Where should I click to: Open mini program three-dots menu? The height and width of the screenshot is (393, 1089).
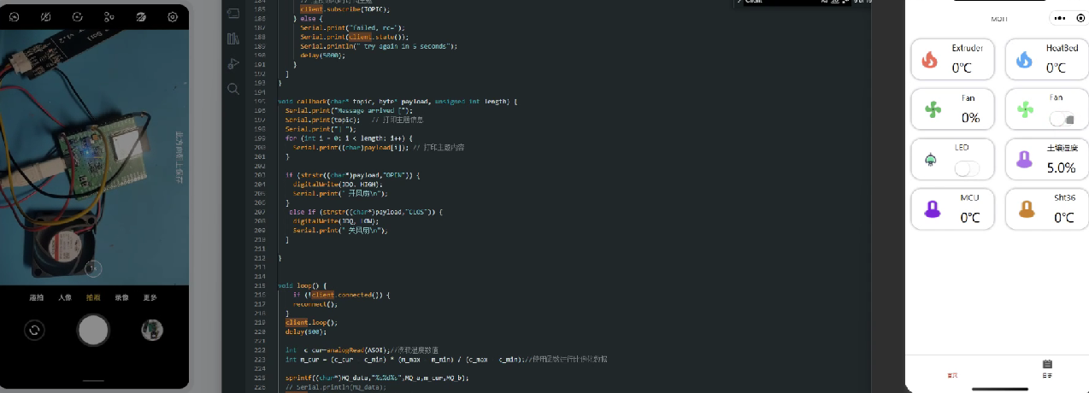1058,18
